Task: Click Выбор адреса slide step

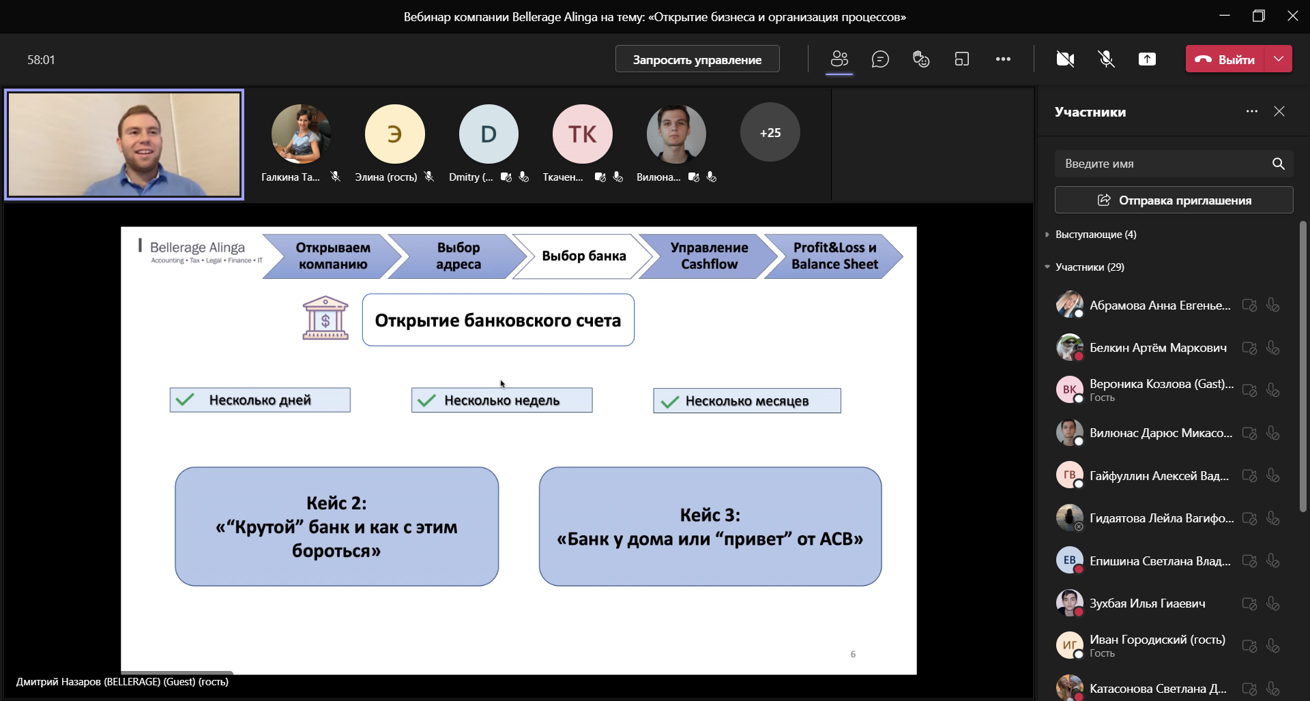Action: [x=458, y=256]
